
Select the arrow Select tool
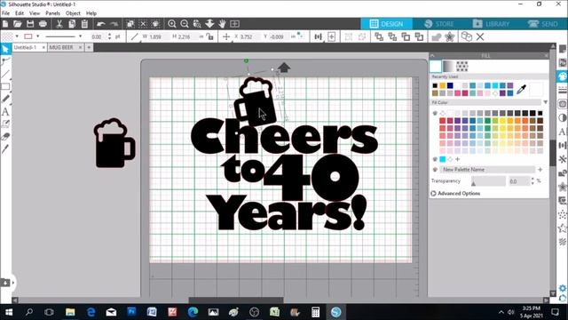click(5, 49)
